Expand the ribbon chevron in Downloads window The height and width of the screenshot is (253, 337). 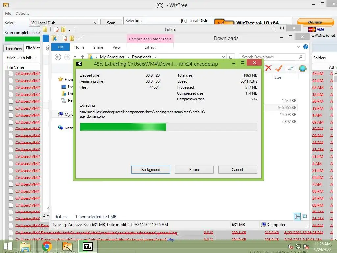click(298, 47)
